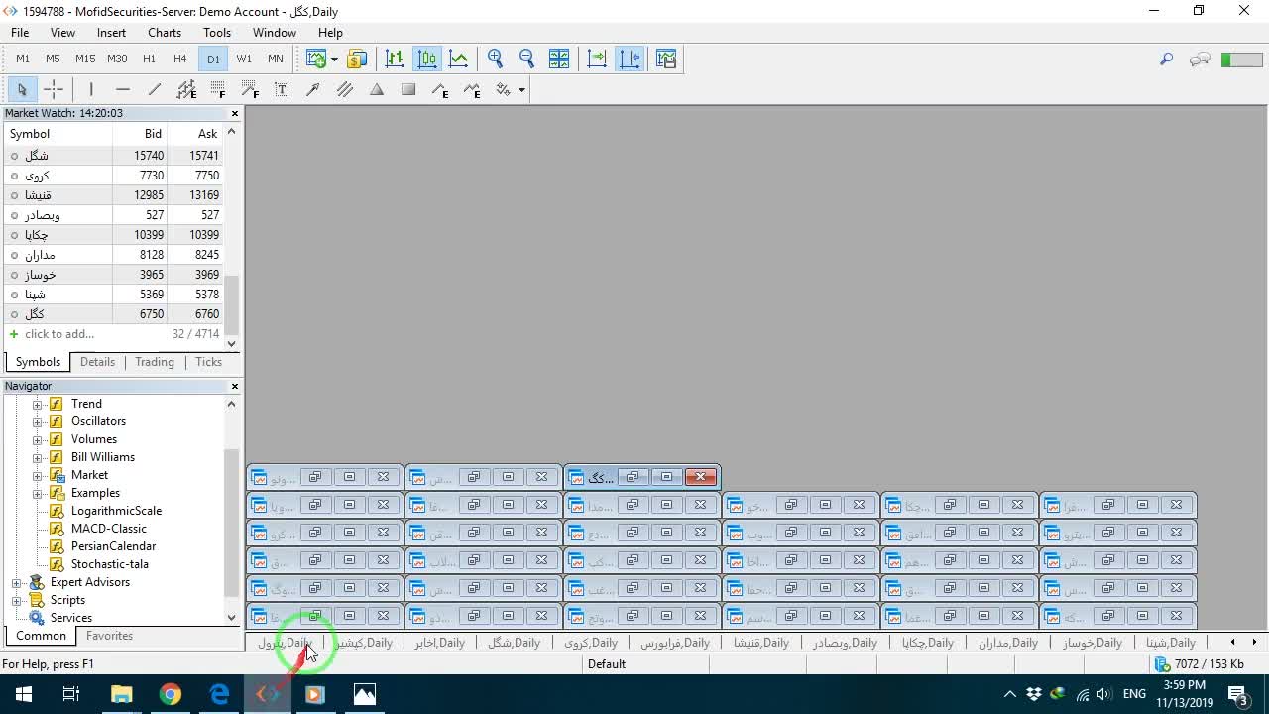
Task: Select the Fibonacci retracement tool
Action: (x=218, y=89)
